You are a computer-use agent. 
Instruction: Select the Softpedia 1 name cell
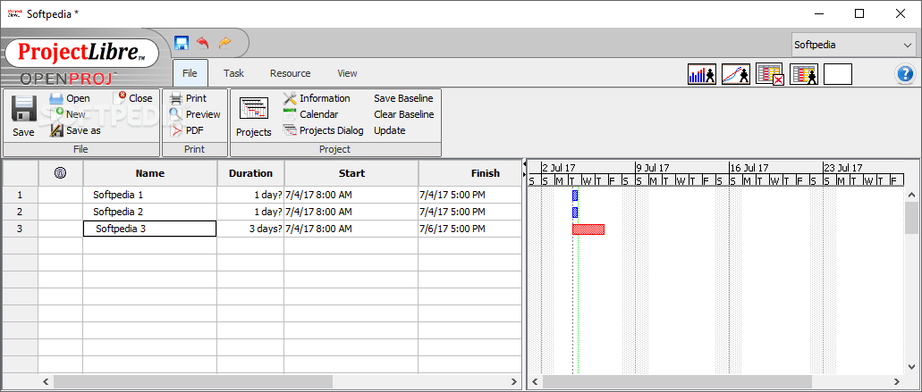coord(150,195)
